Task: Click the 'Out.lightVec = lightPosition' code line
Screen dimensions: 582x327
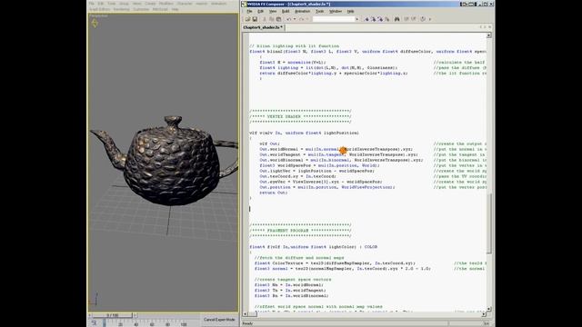Action: tap(317, 171)
